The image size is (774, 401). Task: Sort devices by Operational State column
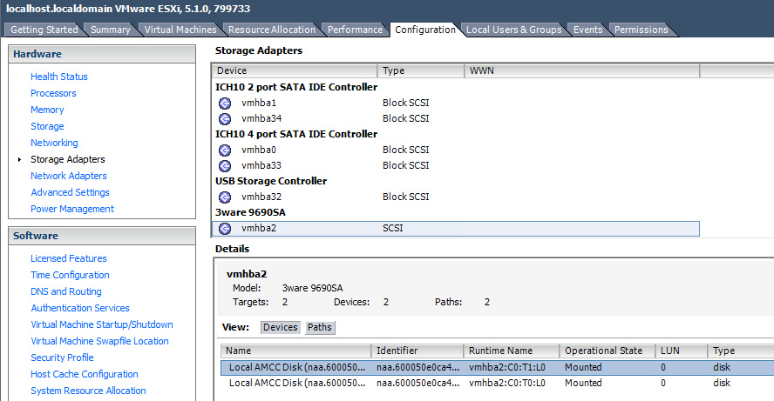[606, 351]
